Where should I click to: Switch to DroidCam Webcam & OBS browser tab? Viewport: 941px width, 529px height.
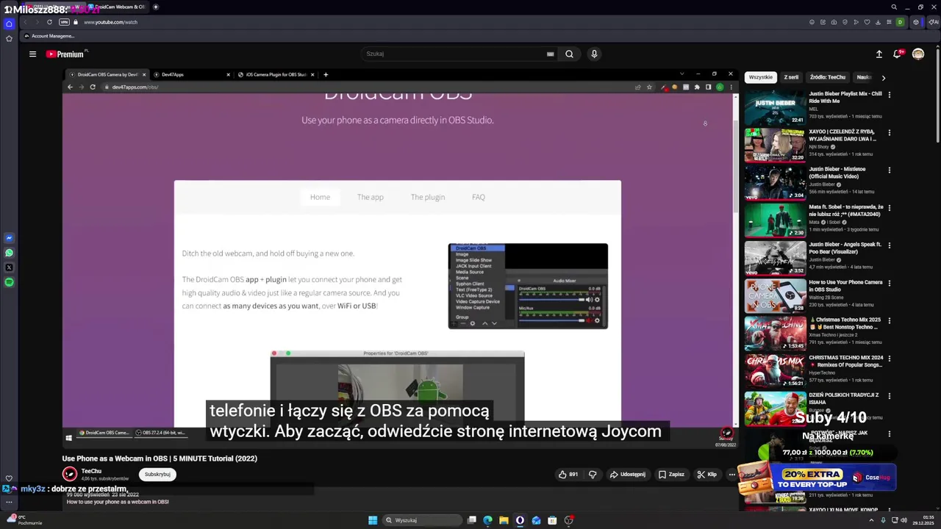click(x=118, y=7)
